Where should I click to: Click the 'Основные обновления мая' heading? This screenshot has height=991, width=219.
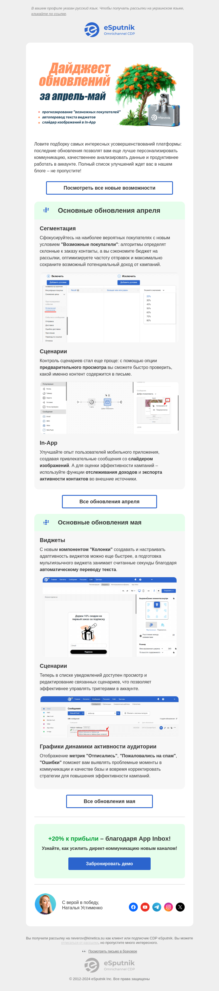[x=100, y=523]
